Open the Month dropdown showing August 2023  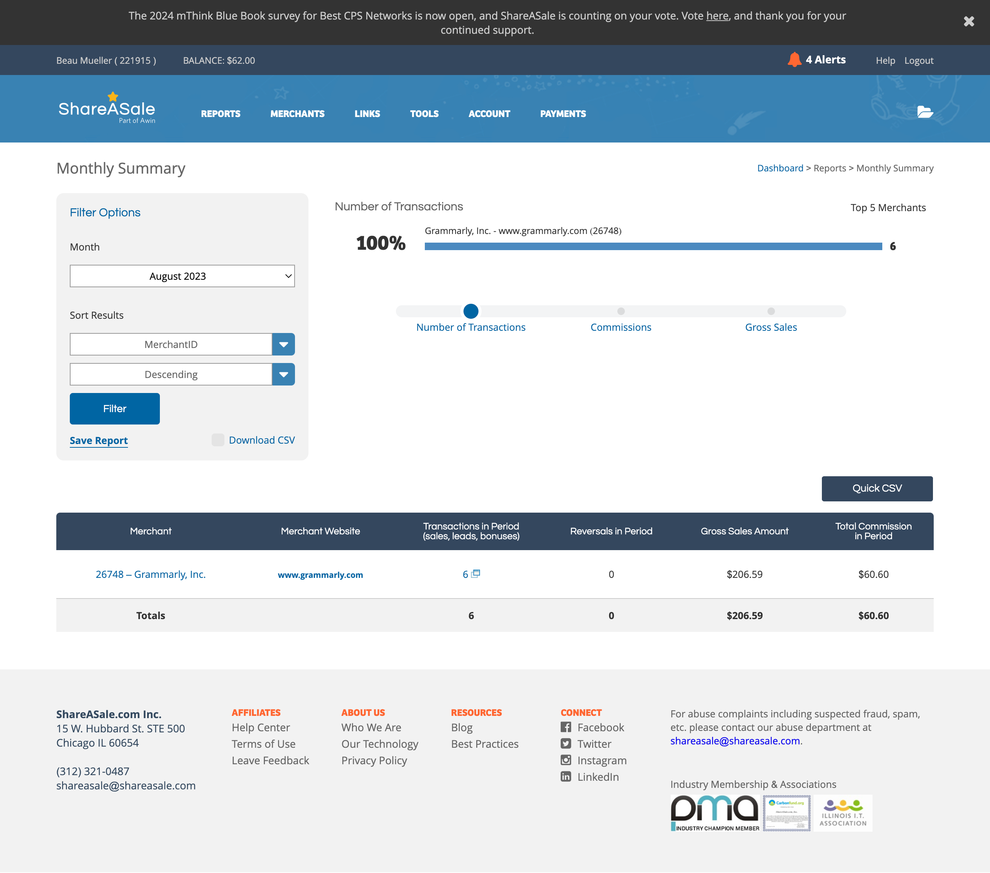[182, 276]
